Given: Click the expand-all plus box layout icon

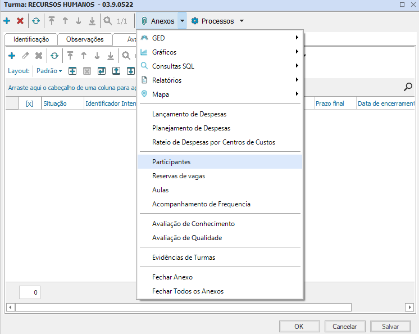Looking at the screenshot, I should click(x=72, y=71).
